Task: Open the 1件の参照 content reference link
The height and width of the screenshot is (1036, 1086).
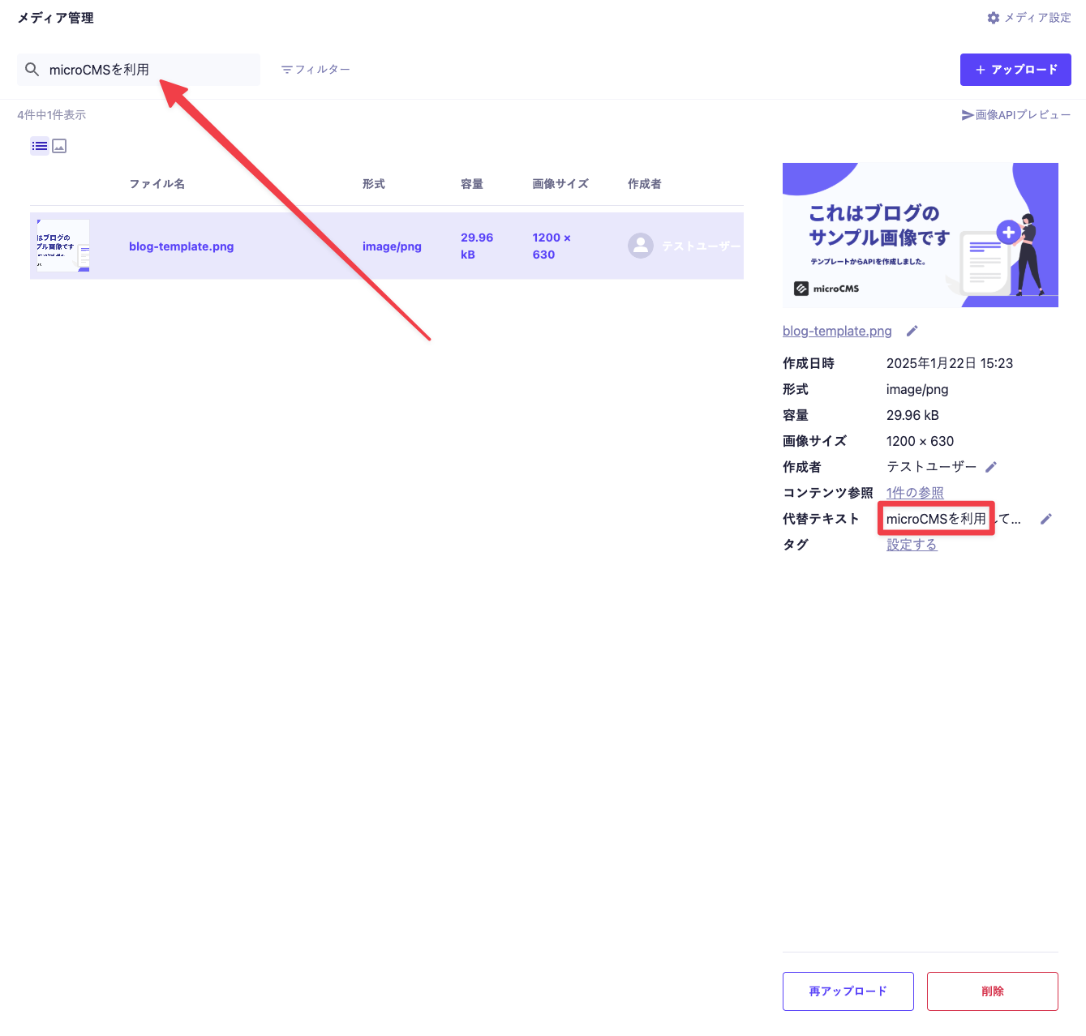Action: (915, 493)
